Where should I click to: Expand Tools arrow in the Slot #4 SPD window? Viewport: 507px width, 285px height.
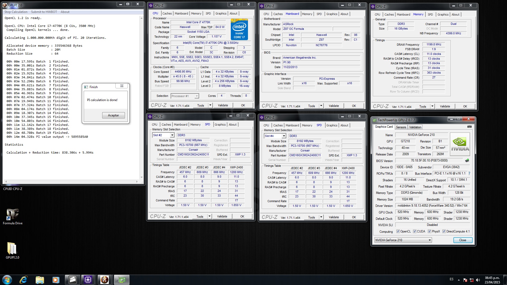point(321,217)
